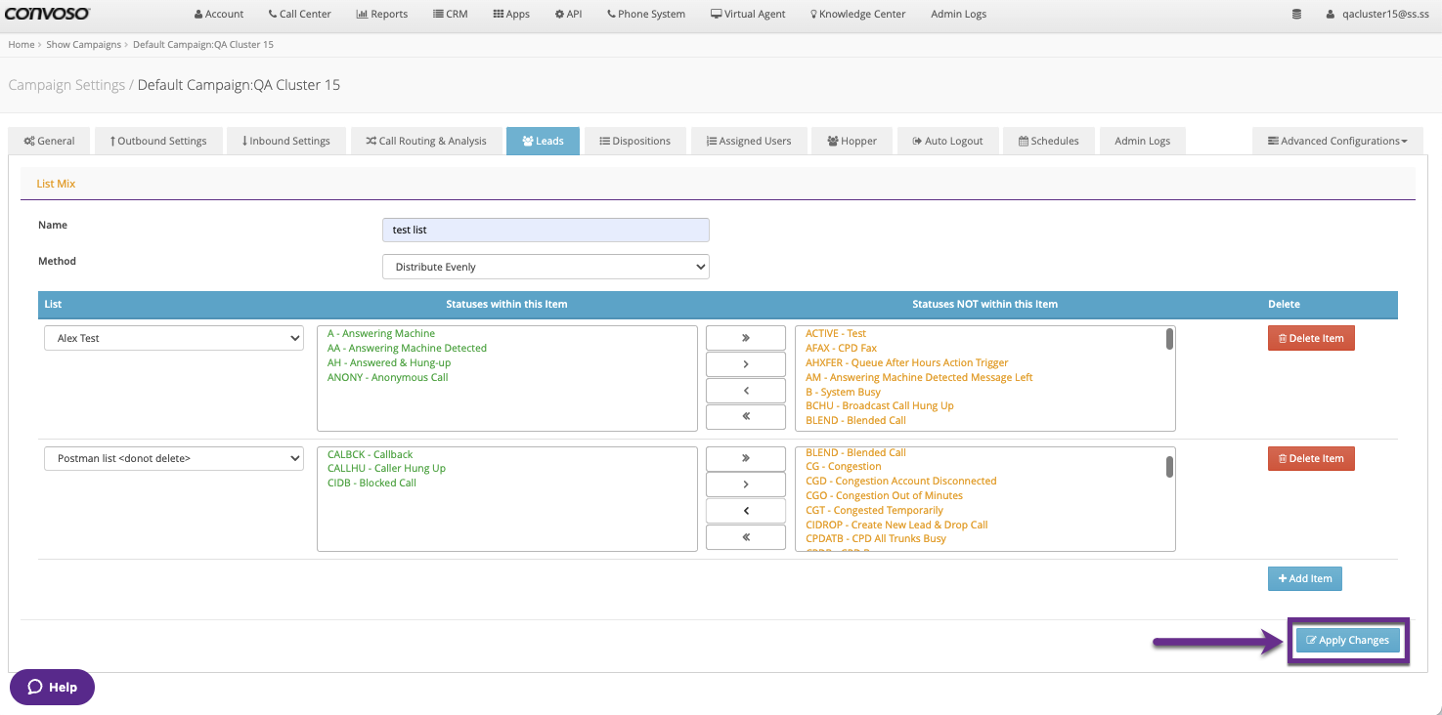Click single right arrow for Postman list
This screenshot has height=715, width=1442.
(x=746, y=484)
